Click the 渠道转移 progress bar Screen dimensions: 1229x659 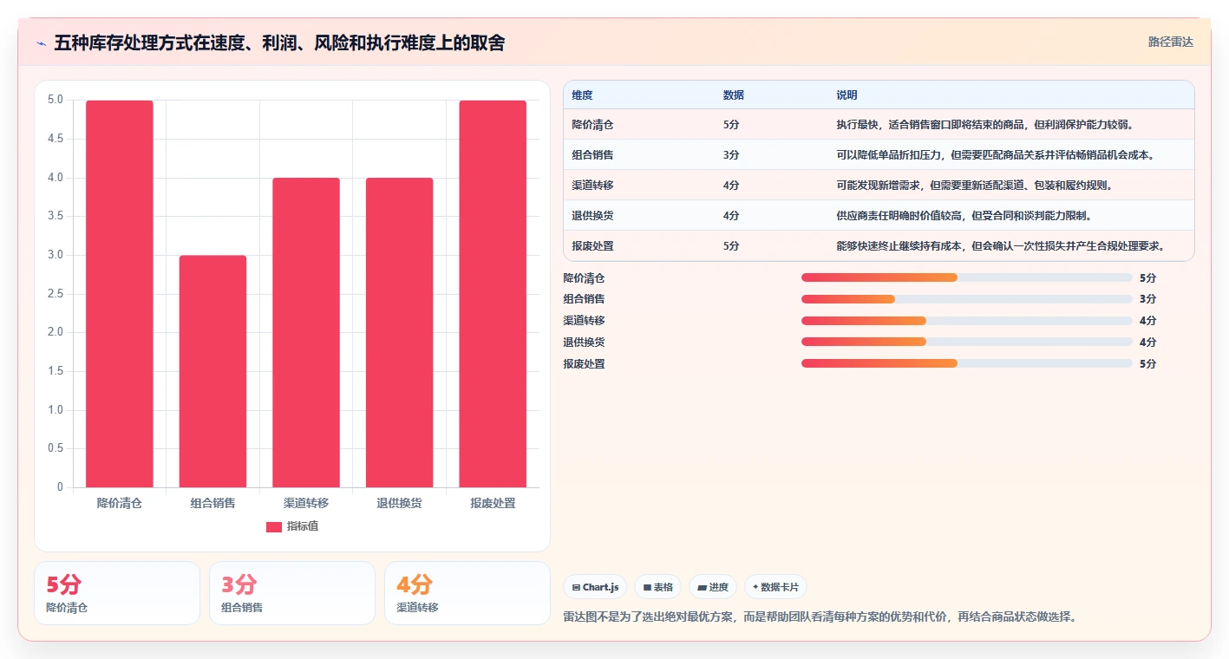pos(967,321)
